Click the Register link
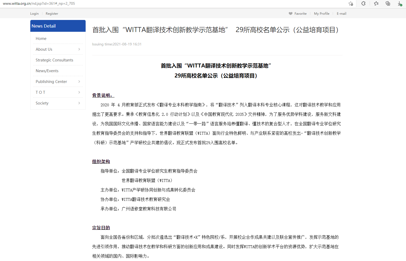The width and height of the screenshot is (406, 261). pos(52,14)
